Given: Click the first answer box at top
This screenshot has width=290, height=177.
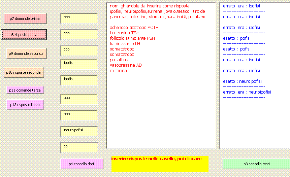Looking at the screenshot, I should (79, 19).
